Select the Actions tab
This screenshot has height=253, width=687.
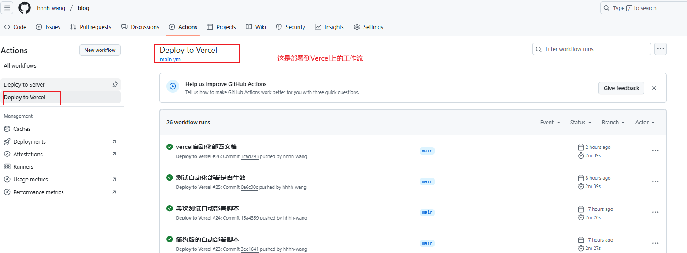click(183, 27)
